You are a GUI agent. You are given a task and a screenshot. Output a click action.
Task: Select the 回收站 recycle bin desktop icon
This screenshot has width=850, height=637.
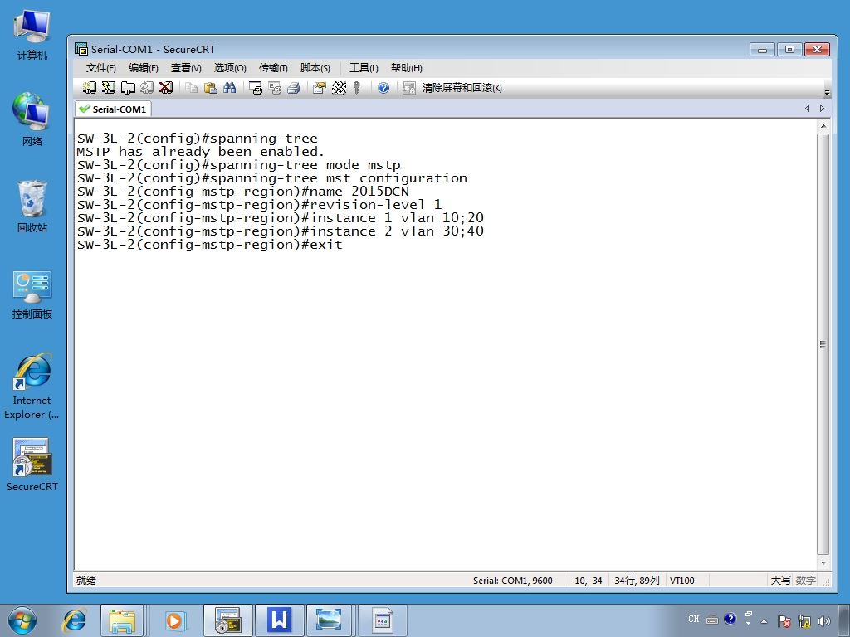pyautogui.click(x=32, y=207)
